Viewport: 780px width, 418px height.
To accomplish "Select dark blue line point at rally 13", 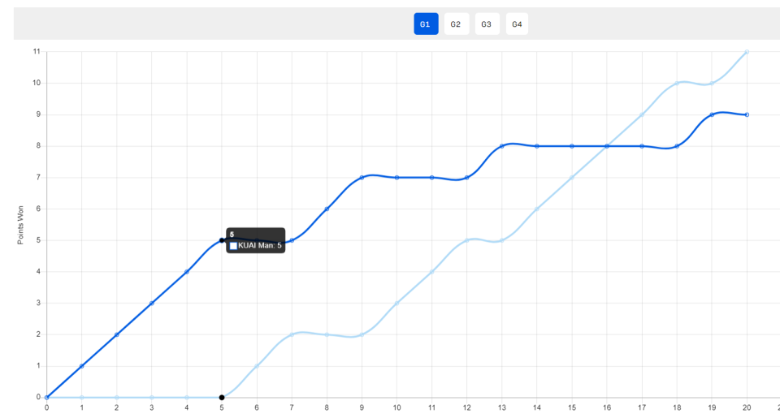I will [x=502, y=146].
